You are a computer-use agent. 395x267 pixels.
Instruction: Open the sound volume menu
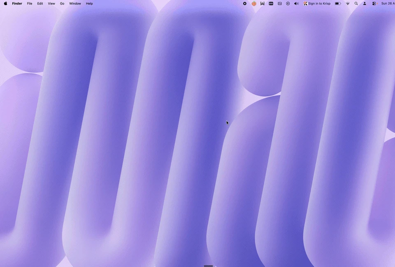(297, 4)
